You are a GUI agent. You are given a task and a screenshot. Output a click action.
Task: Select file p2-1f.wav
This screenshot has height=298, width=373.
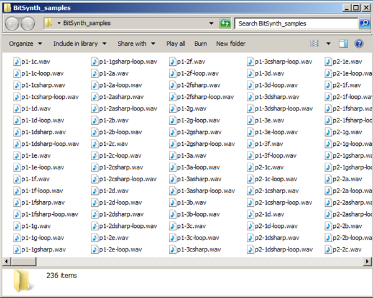343,85
